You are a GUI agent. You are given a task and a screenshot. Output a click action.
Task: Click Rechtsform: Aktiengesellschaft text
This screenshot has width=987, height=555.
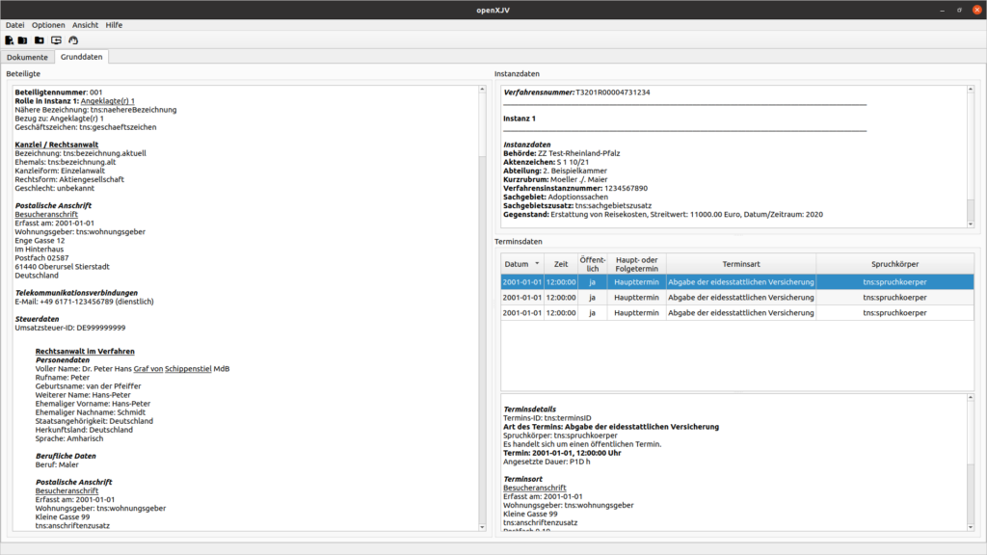point(69,180)
